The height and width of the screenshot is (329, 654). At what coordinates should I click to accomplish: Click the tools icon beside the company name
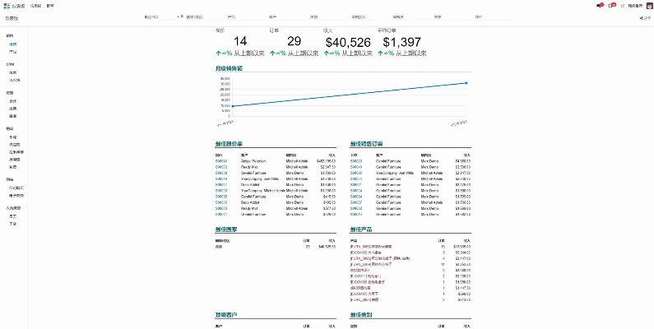point(622,5)
